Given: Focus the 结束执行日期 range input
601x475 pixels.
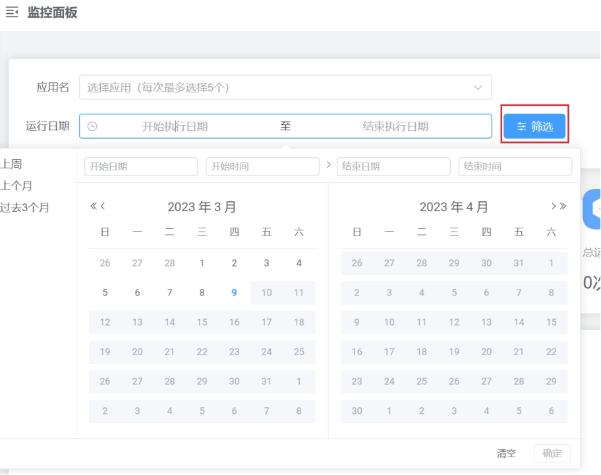Looking at the screenshot, I should (395, 126).
